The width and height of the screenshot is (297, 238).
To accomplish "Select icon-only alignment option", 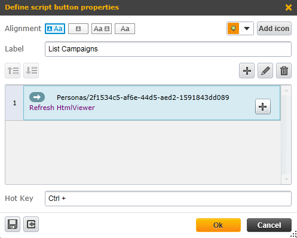I will pyautogui.click(x=78, y=29).
